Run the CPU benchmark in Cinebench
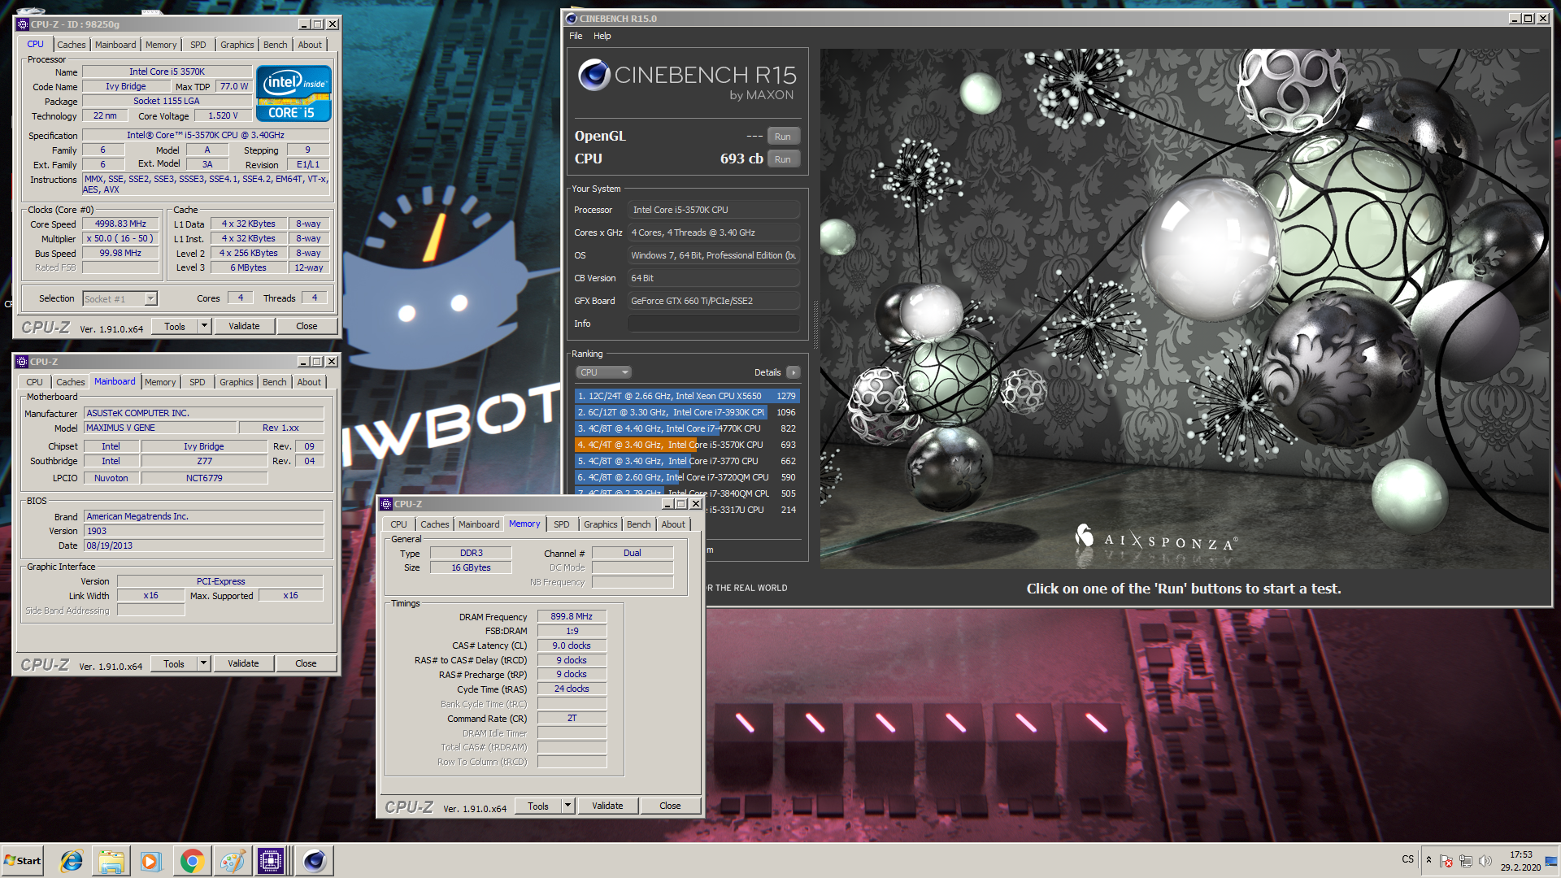This screenshot has width=1561, height=878. coord(783,159)
